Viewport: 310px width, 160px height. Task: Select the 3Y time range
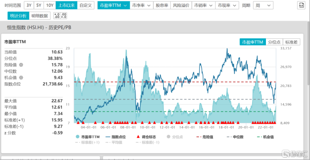click(x=29, y=5)
